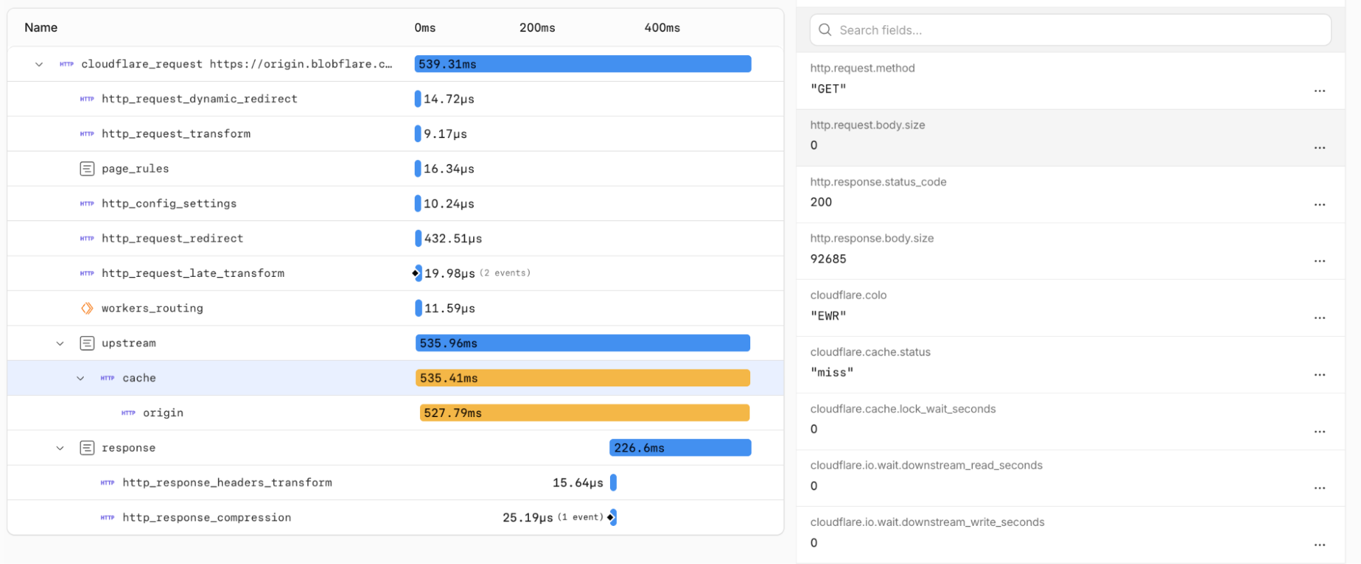Click the orange workers_routing icon
The width and height of the screenshot is (1361, 564).
coord(87,308)
